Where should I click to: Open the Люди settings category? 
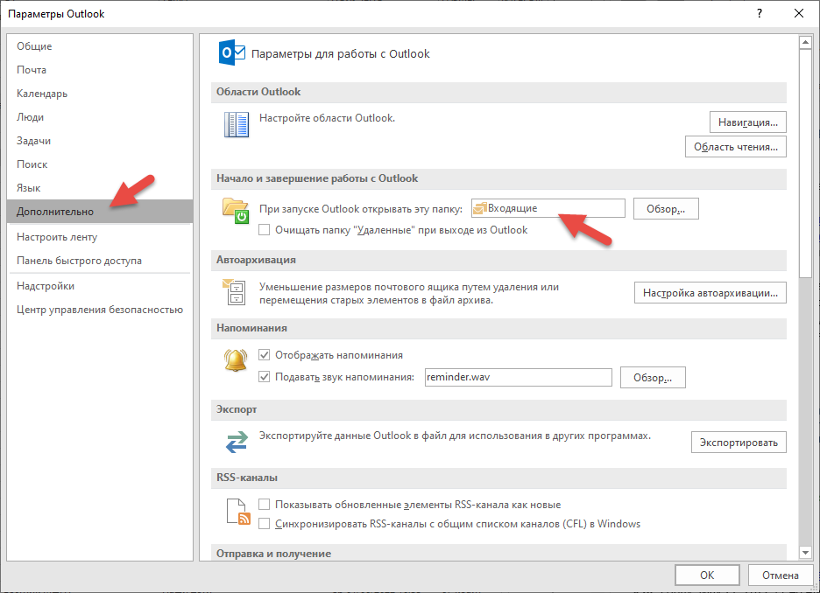[100, 117]
